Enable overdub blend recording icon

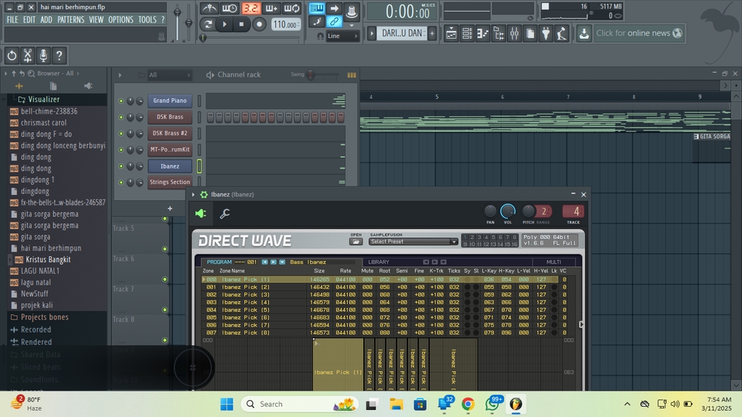click(271, 9)
